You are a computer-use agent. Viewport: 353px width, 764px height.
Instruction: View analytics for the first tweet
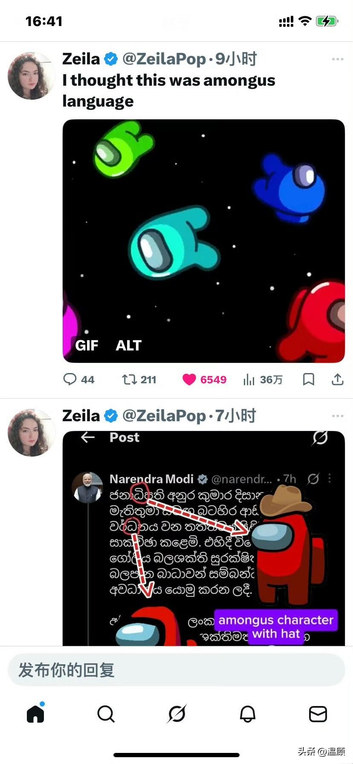click(249, 379)
